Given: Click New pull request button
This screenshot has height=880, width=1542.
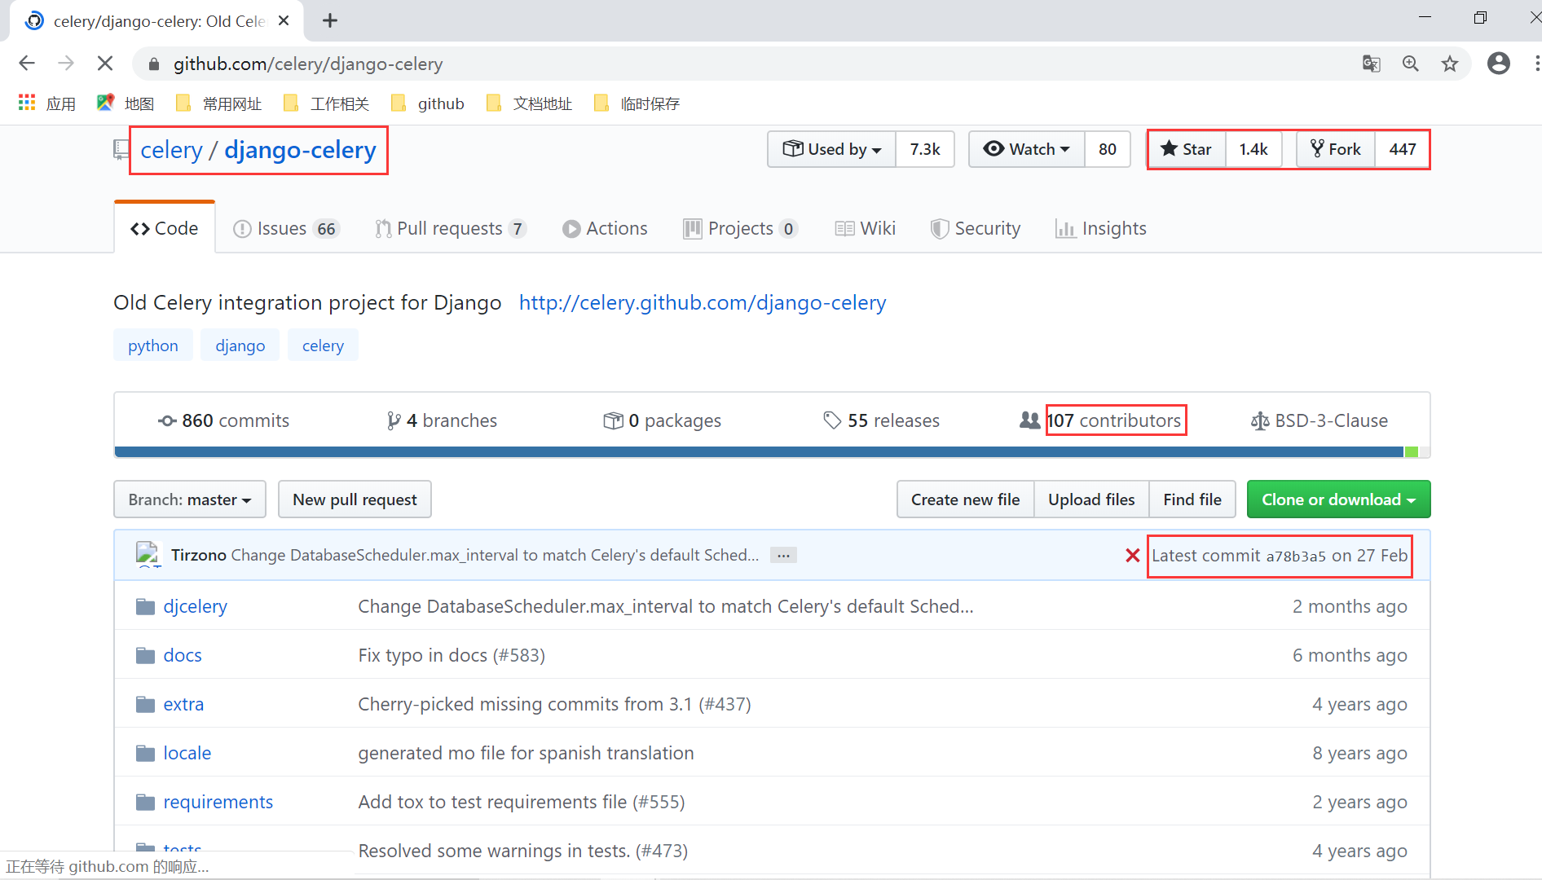Looking at the screenshot, I should [x=355, y=499].
